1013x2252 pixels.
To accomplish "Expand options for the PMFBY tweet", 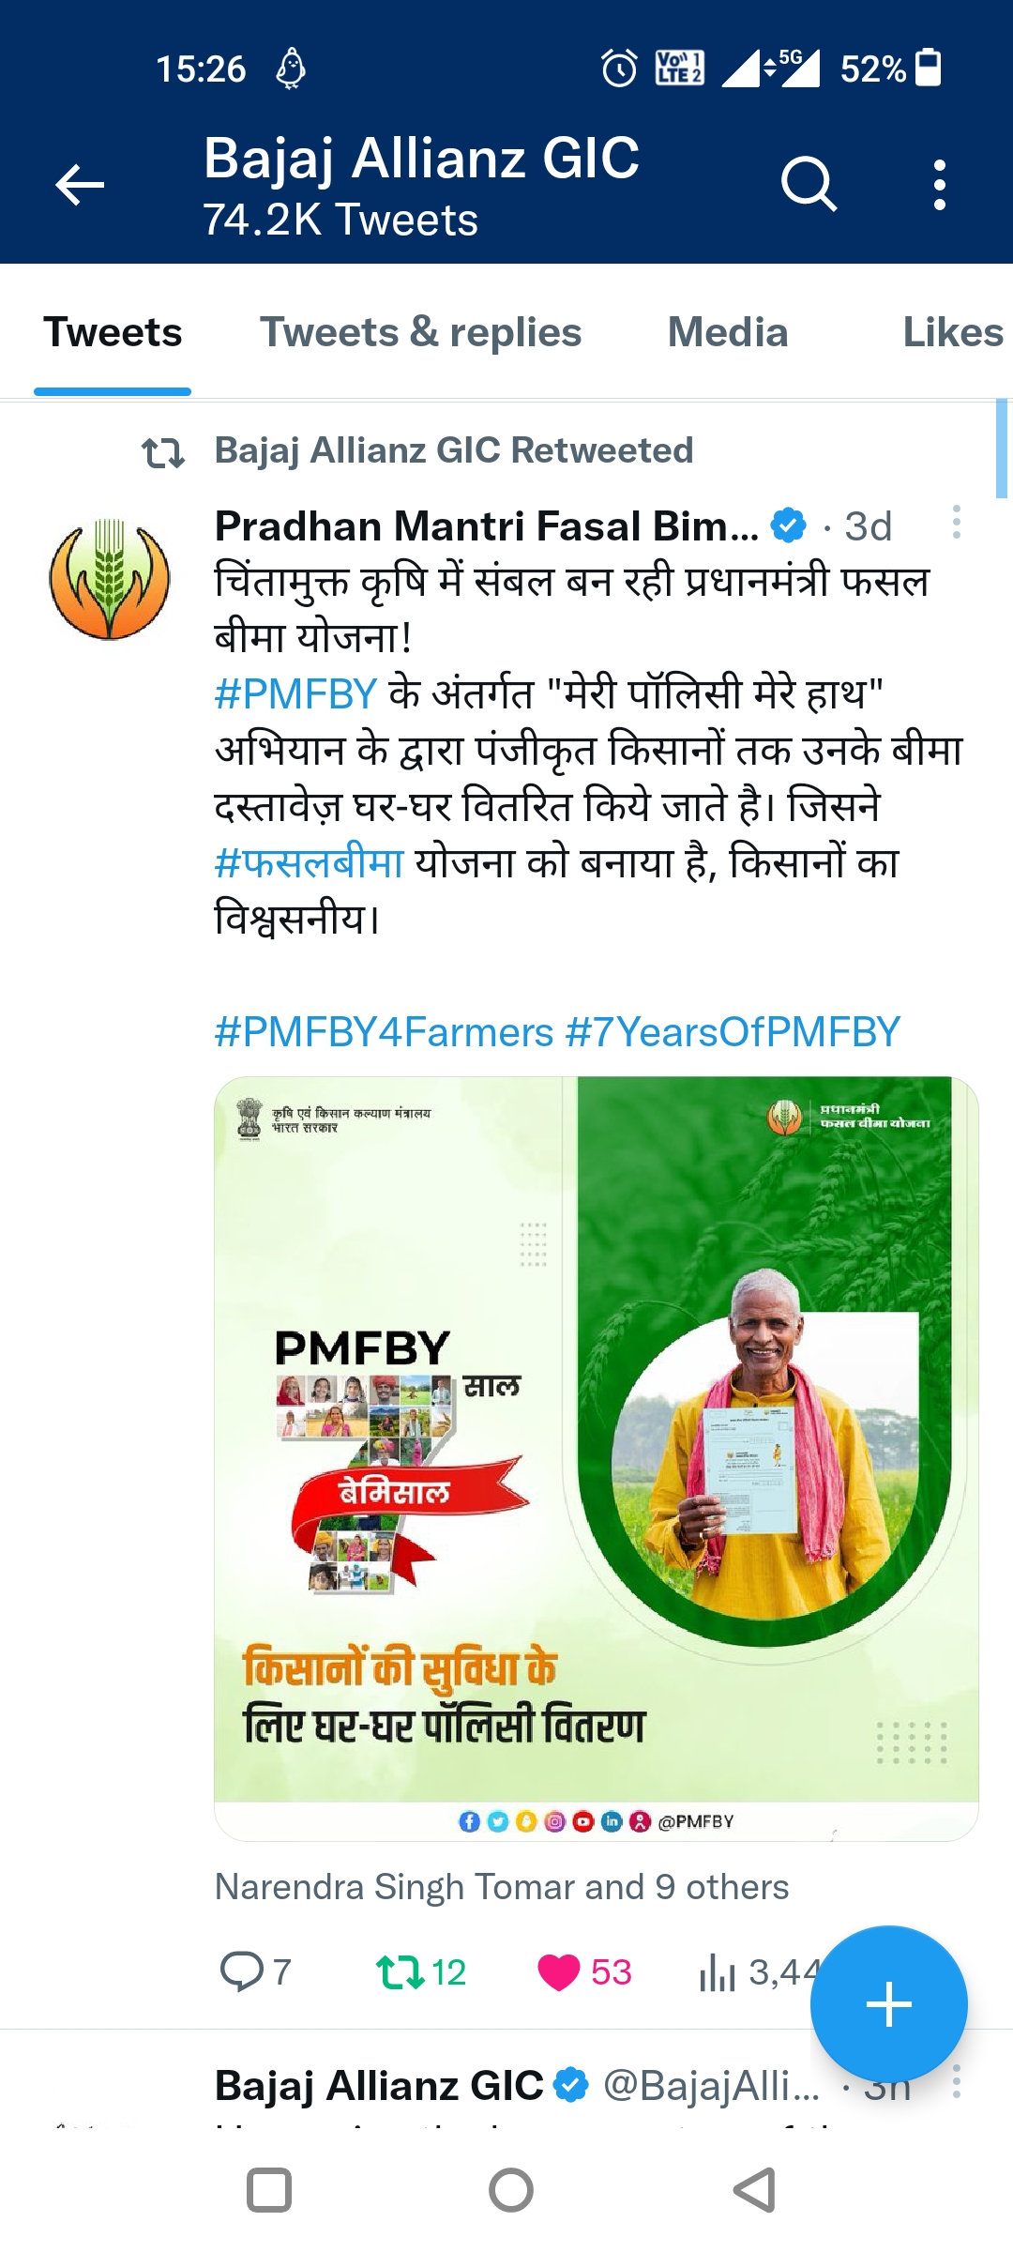I will pos(956,522).
